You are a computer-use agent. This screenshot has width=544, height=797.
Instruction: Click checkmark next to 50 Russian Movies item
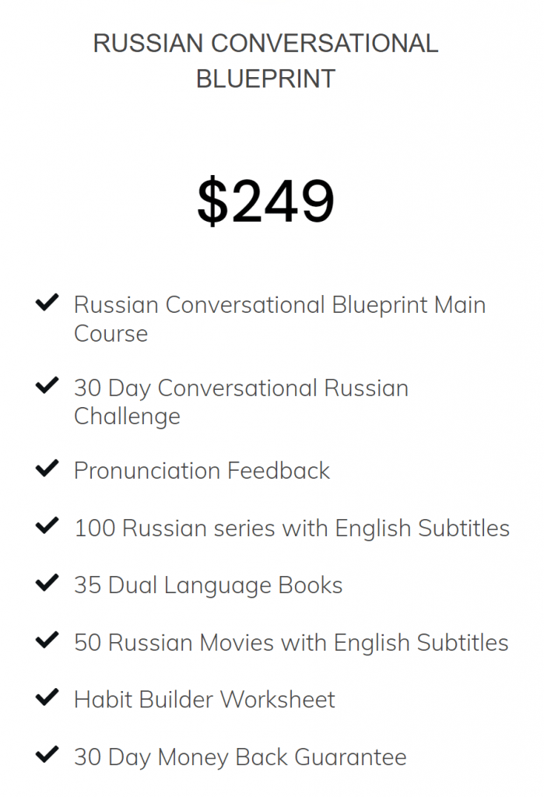click(x=47, y=641)
